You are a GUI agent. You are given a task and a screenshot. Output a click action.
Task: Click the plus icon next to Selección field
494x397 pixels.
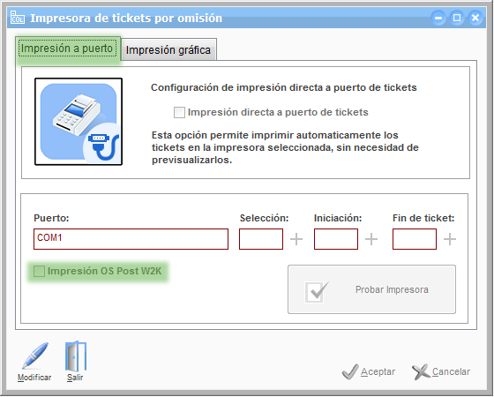(296, 239)
